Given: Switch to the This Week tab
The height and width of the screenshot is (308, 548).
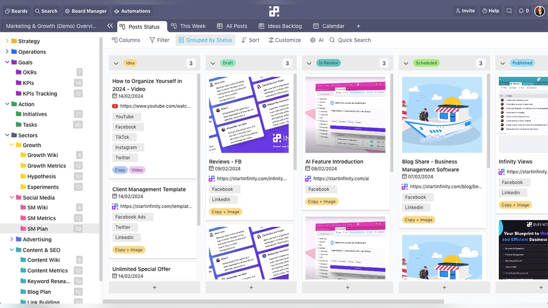Looking at the screenshot, I should 188,26.
